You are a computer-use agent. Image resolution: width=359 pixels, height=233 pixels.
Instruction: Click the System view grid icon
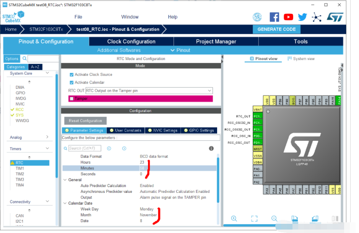[290, 59]
